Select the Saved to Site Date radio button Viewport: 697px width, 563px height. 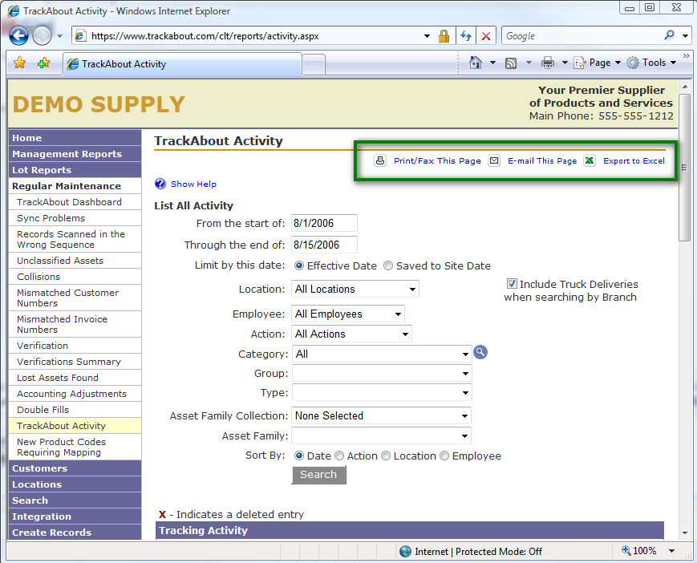coord(388,265)
